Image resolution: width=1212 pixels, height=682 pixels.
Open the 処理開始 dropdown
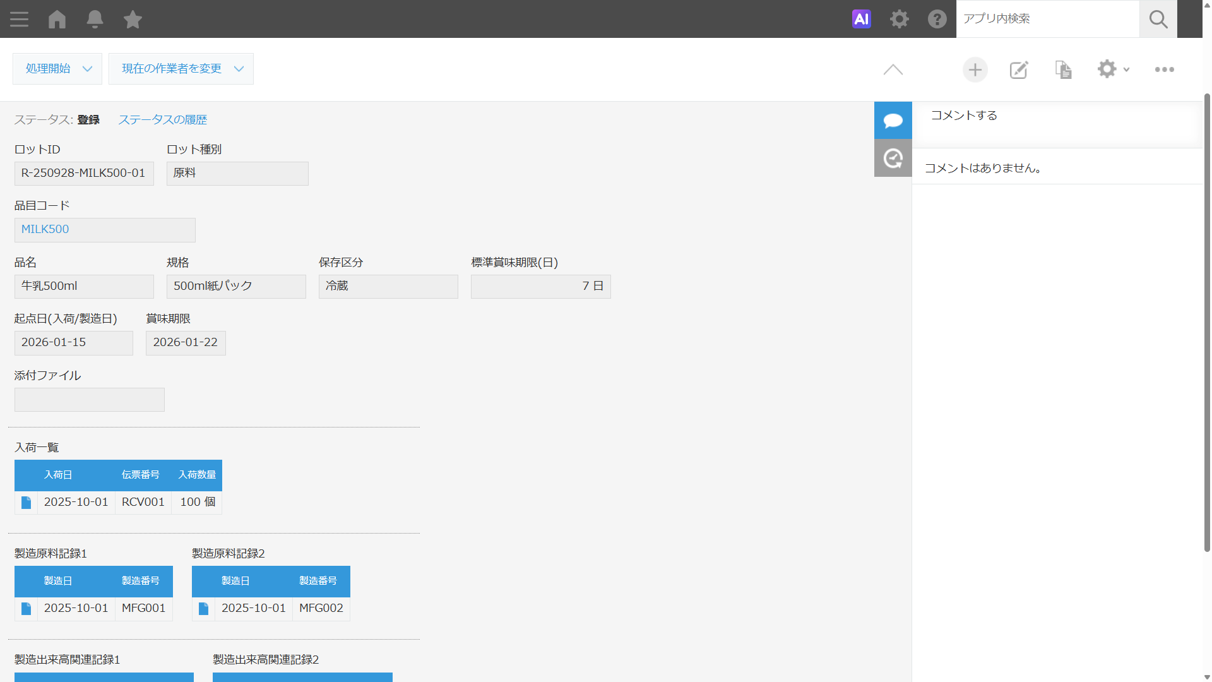(x=57, y=68)
